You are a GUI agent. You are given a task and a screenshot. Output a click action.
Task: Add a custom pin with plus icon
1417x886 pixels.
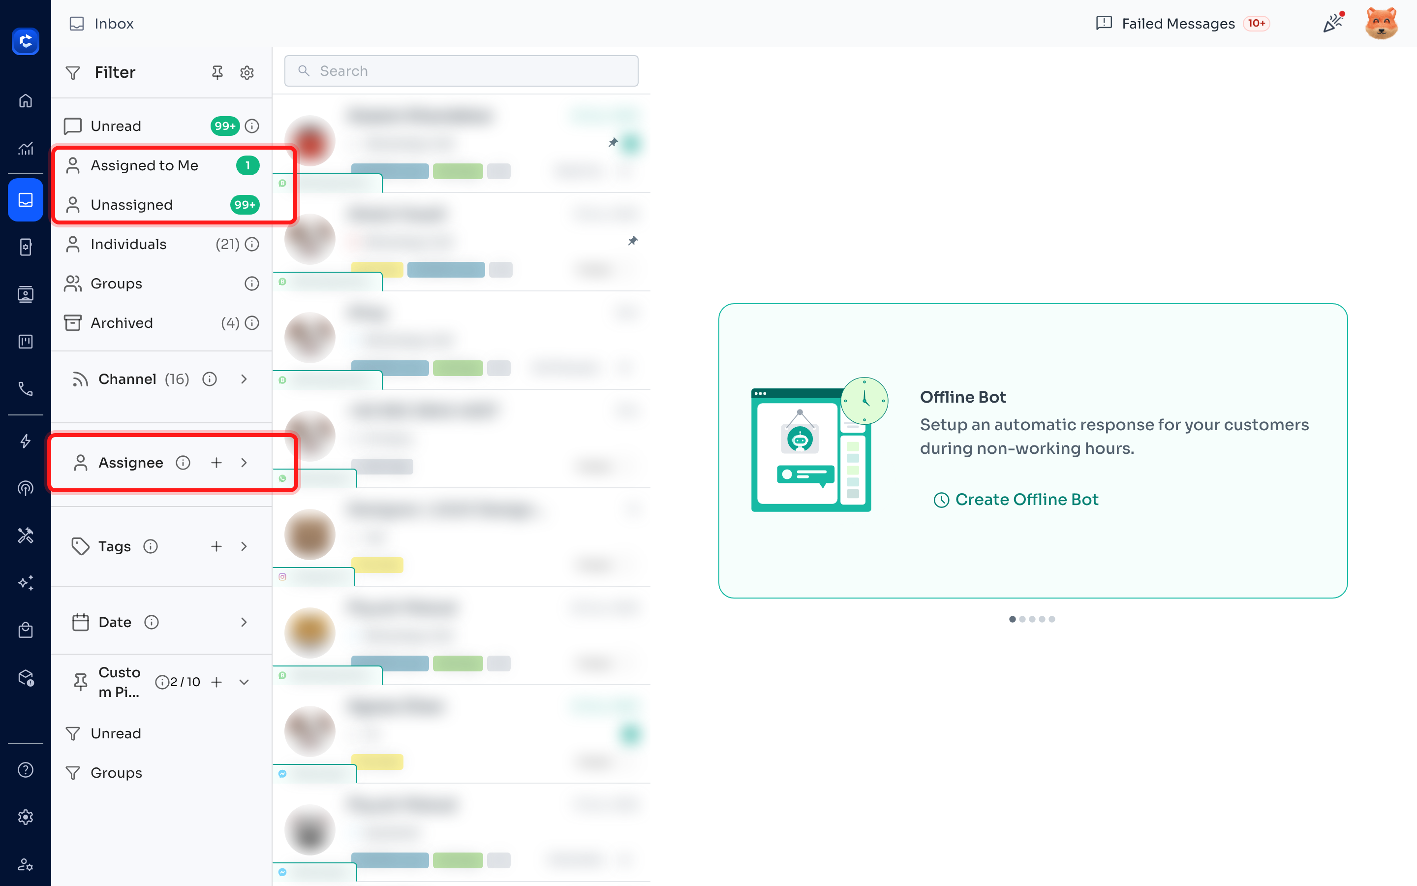pos(216,682)
